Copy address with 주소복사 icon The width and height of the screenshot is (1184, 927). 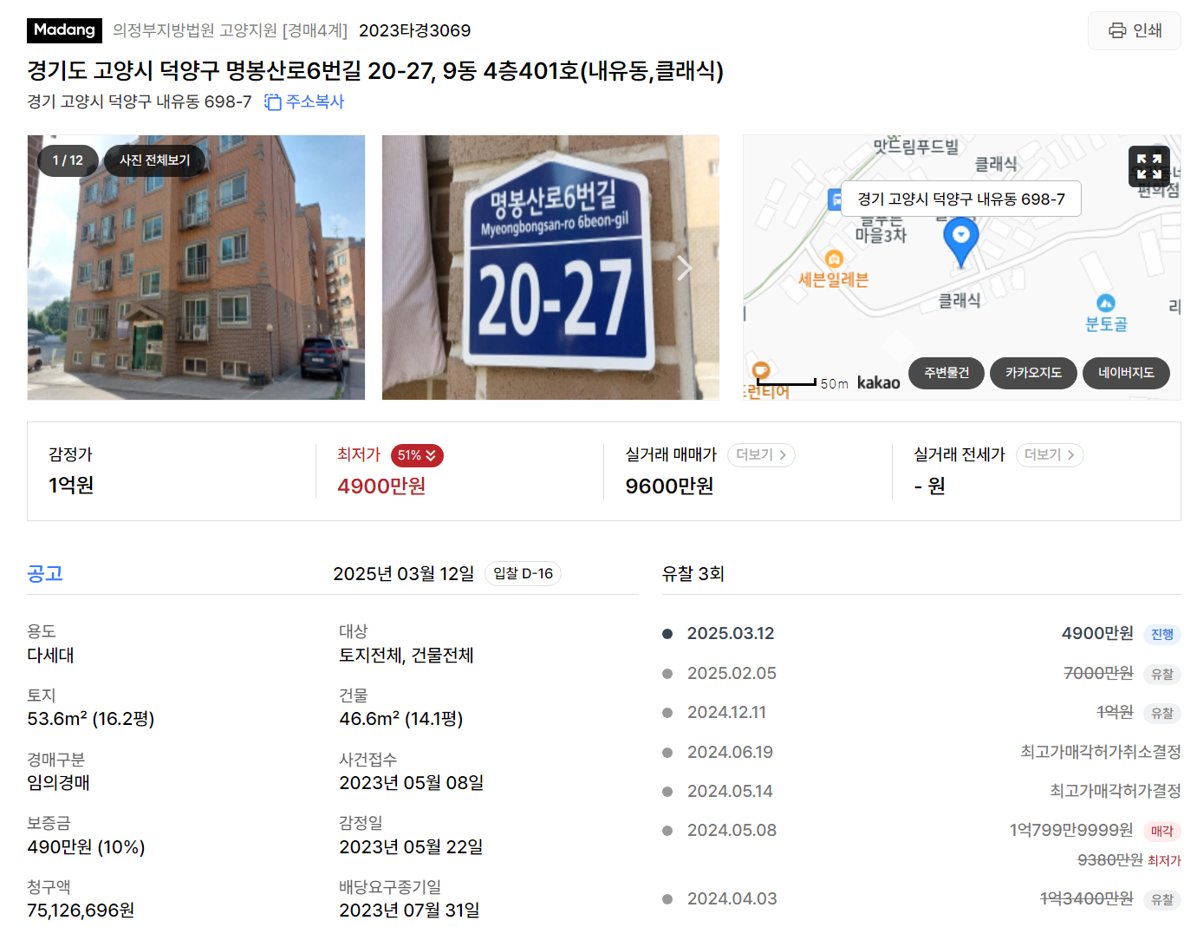304,101
